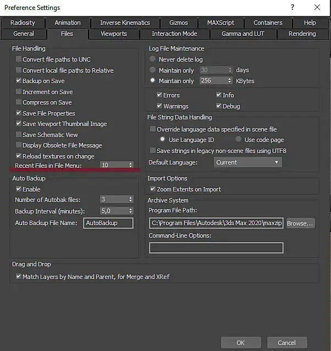Click the 256 KBytes value field
The height and width of the screenshot is (351, 331).
(x=213, y=80)
